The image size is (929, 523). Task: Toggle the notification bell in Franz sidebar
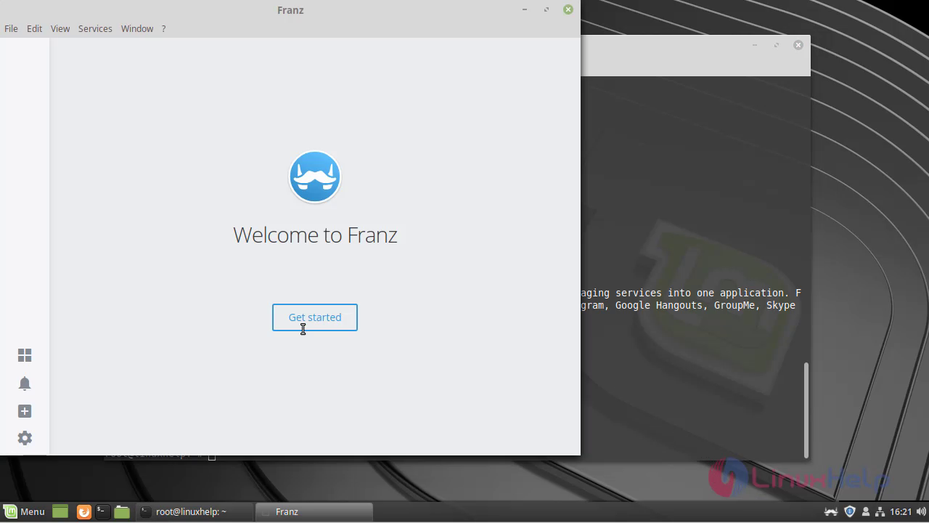coord(25,383)
